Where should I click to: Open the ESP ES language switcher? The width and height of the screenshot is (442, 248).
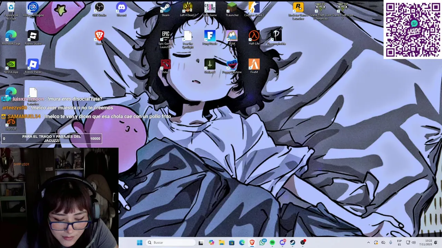399,242
